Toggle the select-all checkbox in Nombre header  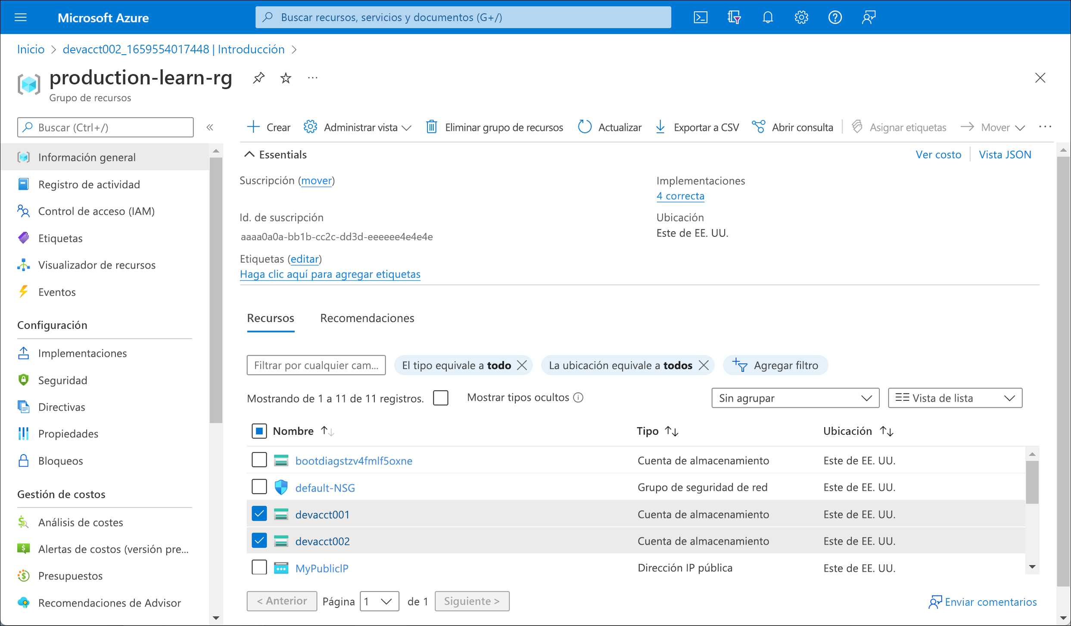[259, 431]
